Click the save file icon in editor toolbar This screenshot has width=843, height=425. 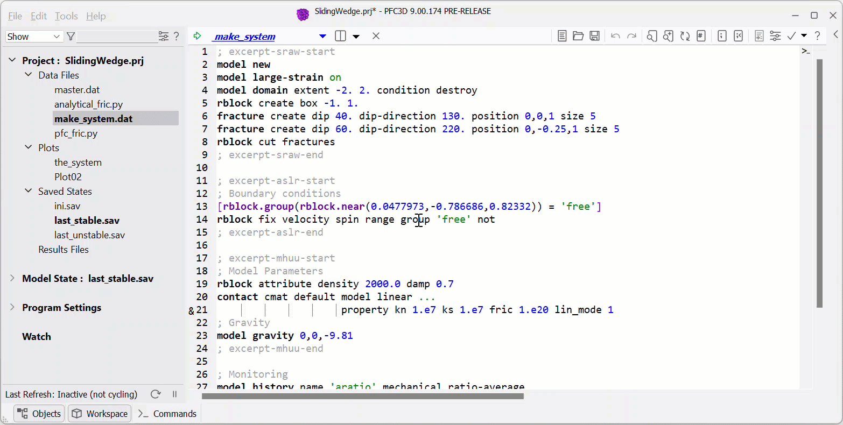[594, 36]
